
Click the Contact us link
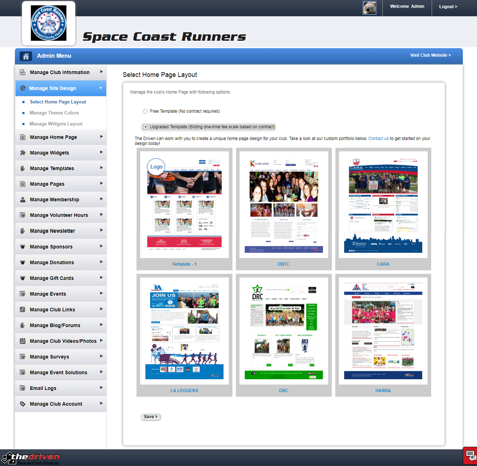pyautogui.click(x=378, y=138)
